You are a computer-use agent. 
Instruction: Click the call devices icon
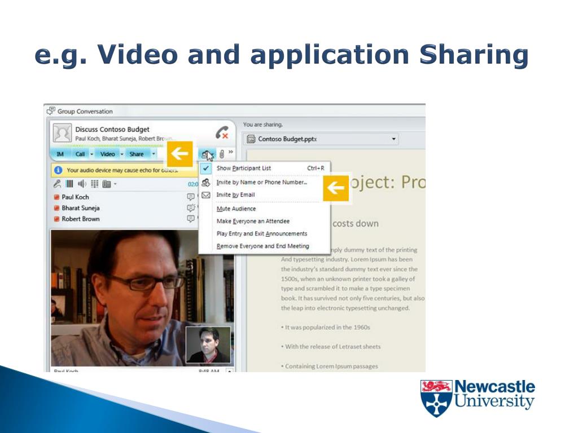coord(107,184)
